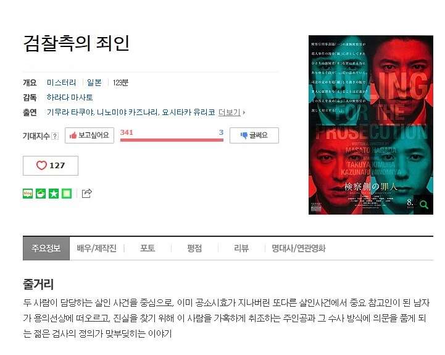Screen dimensions: 445x355
Task: Click the green star bookmark icon
Action: tap(54, 194)
